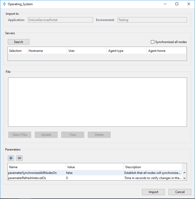Viewport: 195px width, 199px height.
Task: Click the Application name field
Action: pos(60,20)
